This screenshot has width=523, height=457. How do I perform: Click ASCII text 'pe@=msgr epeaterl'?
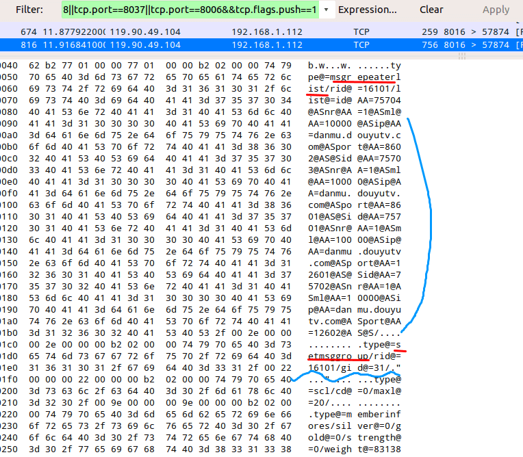pyautogui.click(x=354, y=77)
